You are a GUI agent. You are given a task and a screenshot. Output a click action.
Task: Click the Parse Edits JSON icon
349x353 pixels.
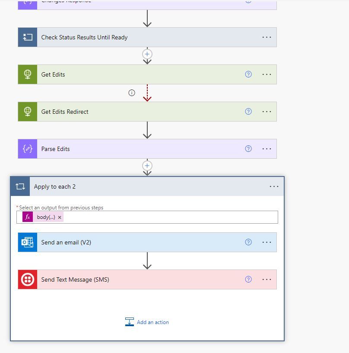tap(28, 149)
